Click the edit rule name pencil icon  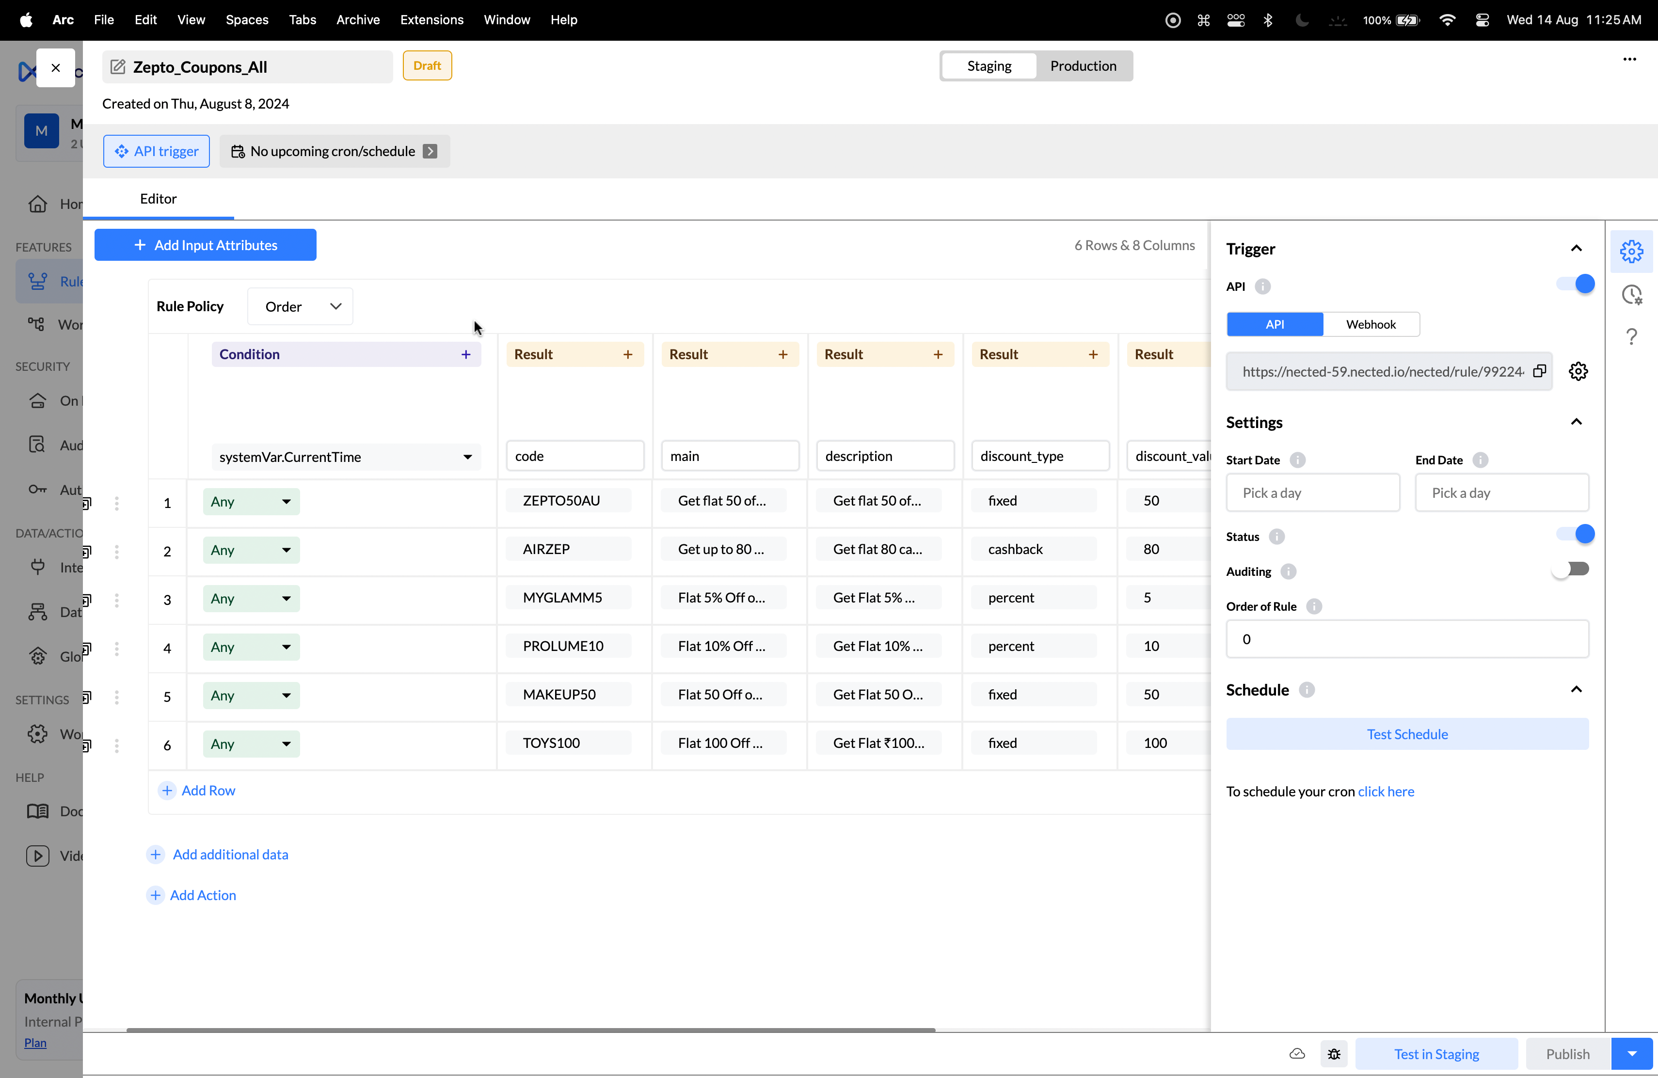pos(118,67)
